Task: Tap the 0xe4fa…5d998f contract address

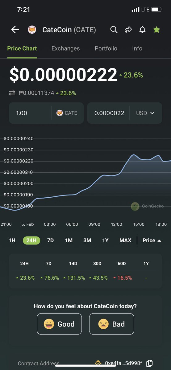Action: tap(123, 364)
